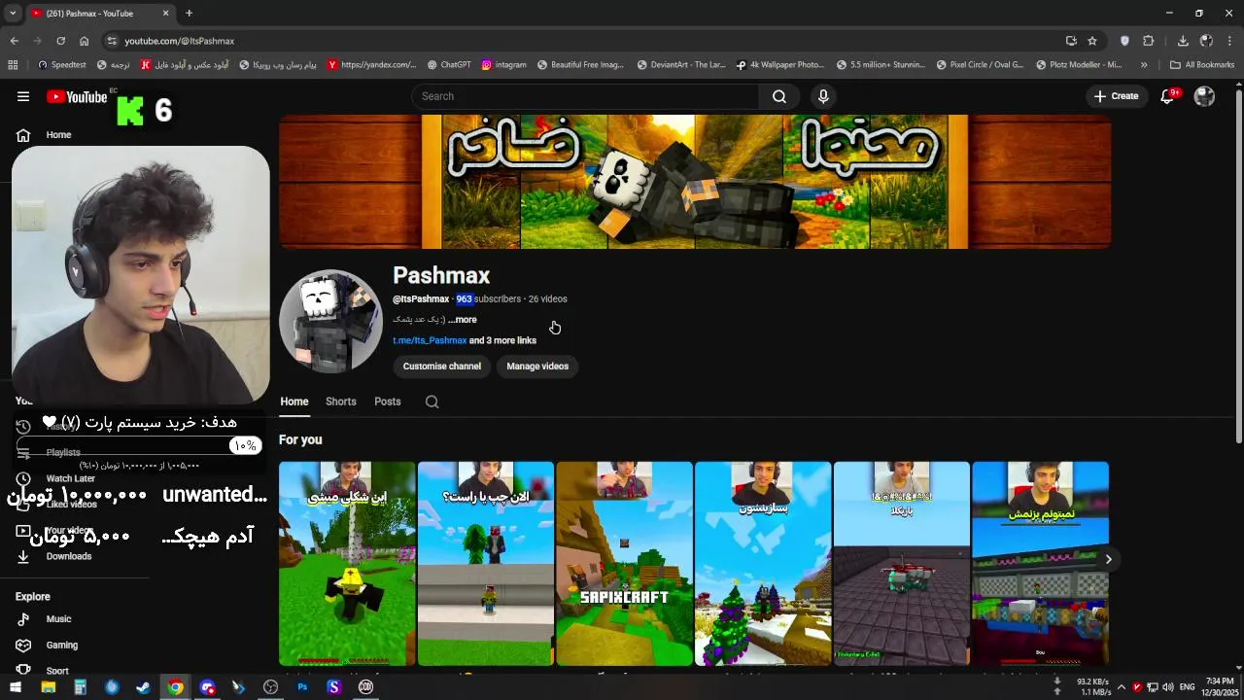1244x700 pixels.
Task: Open the t.me/Its_Pashmax link
Action: point(430,340)
